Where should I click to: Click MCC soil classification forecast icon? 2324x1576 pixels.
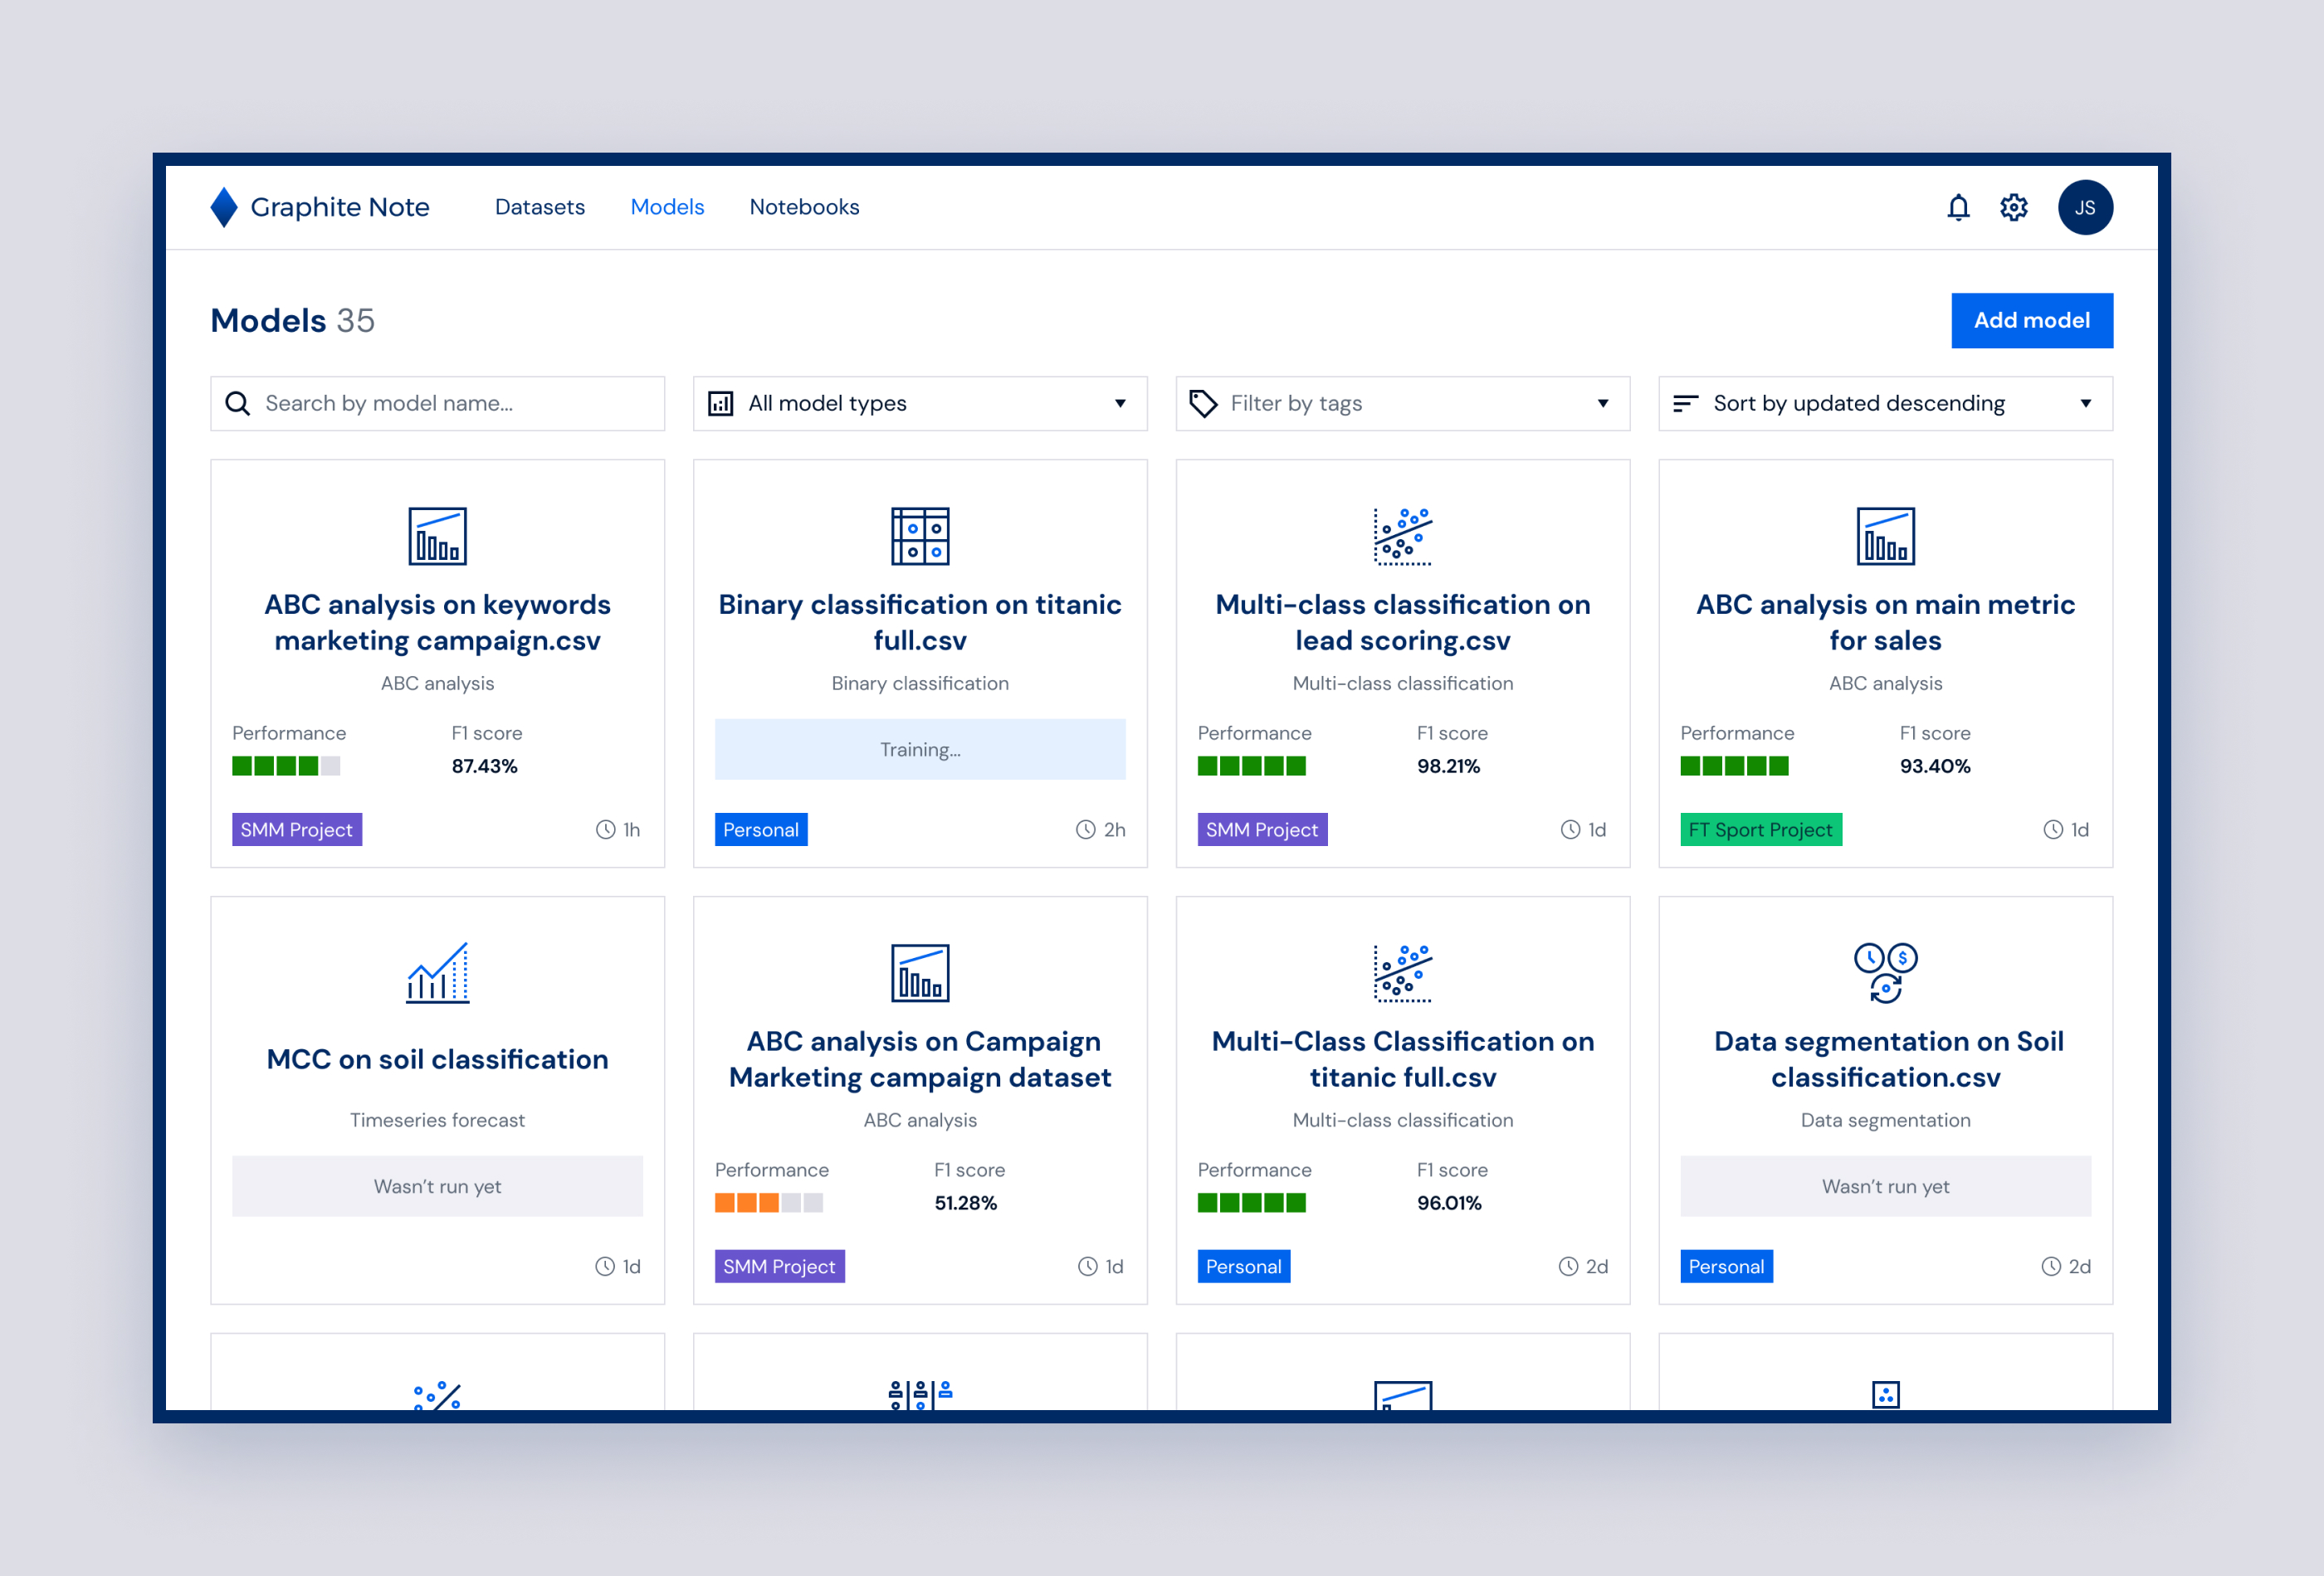pyautogui.click(x=437, y=972)
